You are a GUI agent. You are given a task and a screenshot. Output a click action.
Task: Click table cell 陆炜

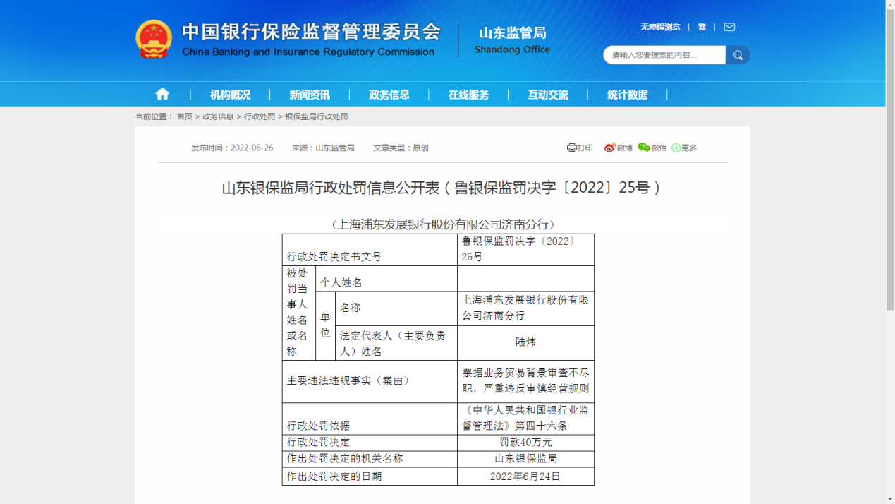click(x=525, y=342)
